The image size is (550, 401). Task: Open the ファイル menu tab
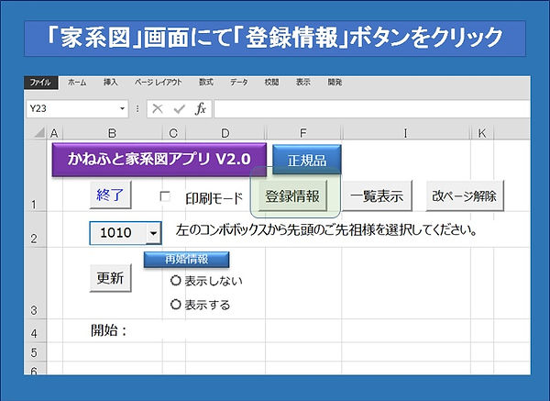40,83
